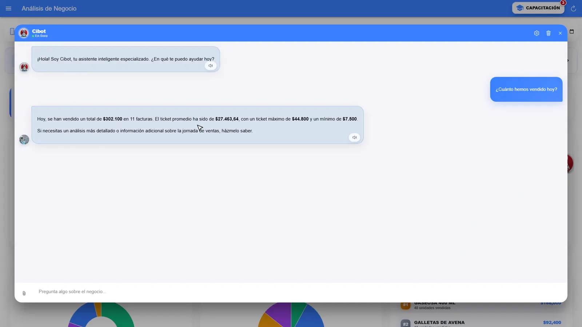Attach a file using the paperclip icon
The width and height of the screenshot is (582, 327).
24,293
